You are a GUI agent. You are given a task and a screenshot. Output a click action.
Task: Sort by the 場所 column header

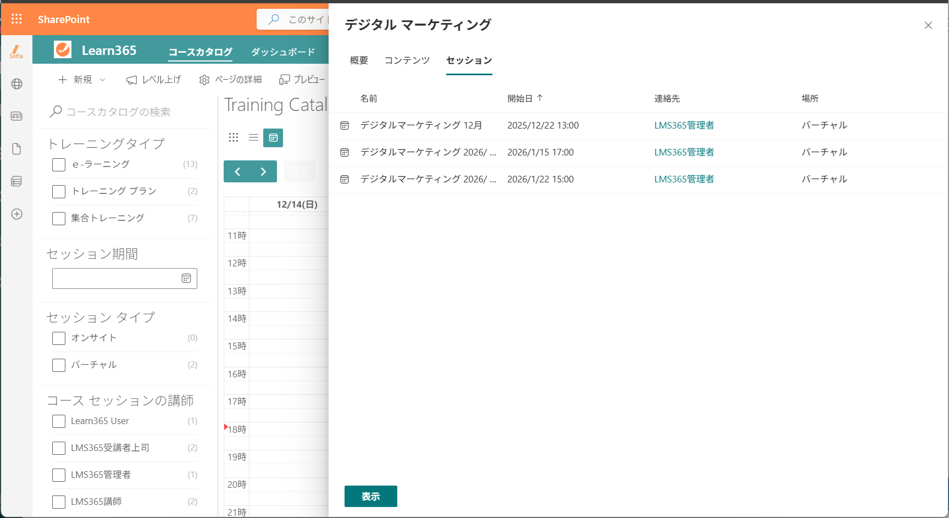[x=810, y=98]
